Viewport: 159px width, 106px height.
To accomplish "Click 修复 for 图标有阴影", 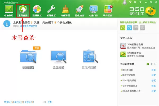I will click(x=153, y=70).
